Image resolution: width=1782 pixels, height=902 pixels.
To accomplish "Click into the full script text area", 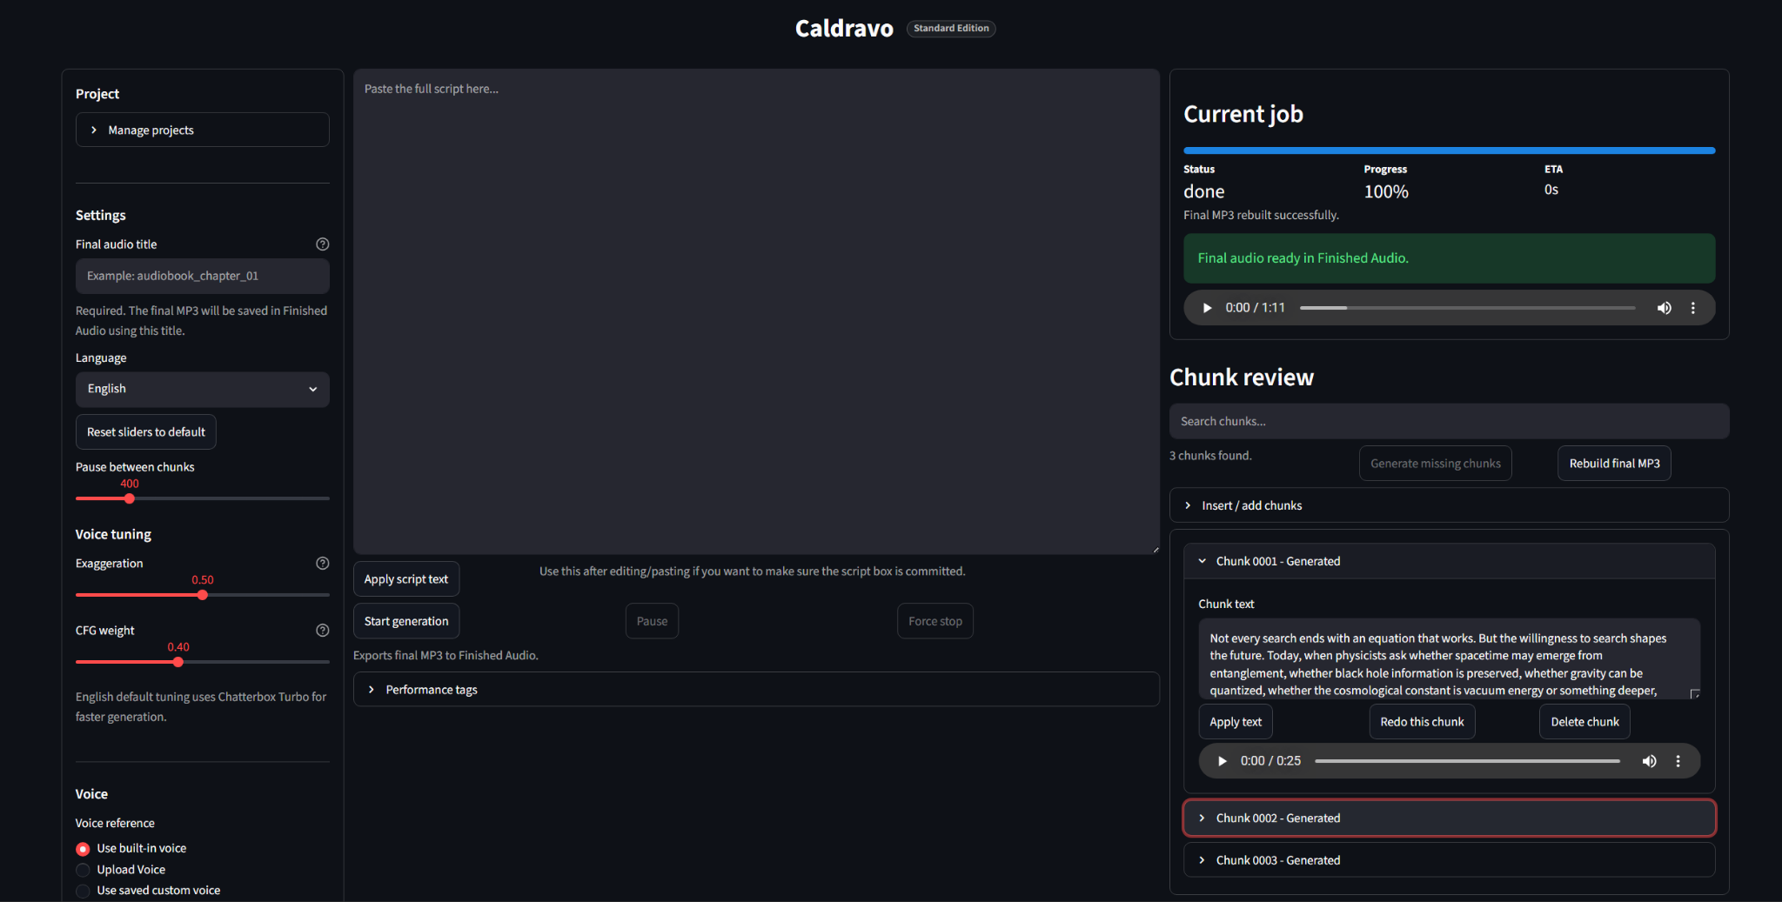I will coord(756,311).
